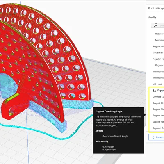Screen dimensions: 164x164
Task: Select the Support Placement setting
Action: (x=158, y=109)
